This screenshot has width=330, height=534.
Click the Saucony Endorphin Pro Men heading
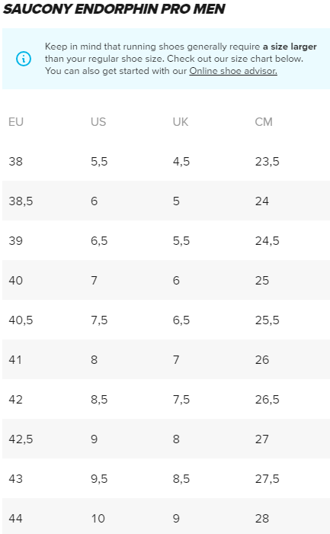click(114, 9)
